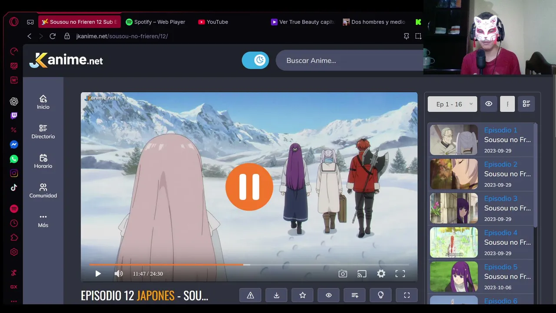Click the JKanime.net site logo

click(x=66, y=60)
